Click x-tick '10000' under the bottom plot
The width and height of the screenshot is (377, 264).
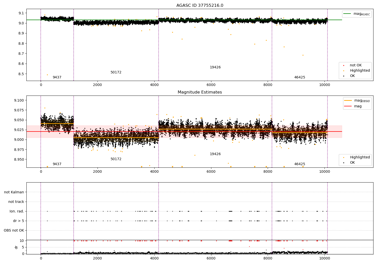pyautogui.click(x=324, y=258)
